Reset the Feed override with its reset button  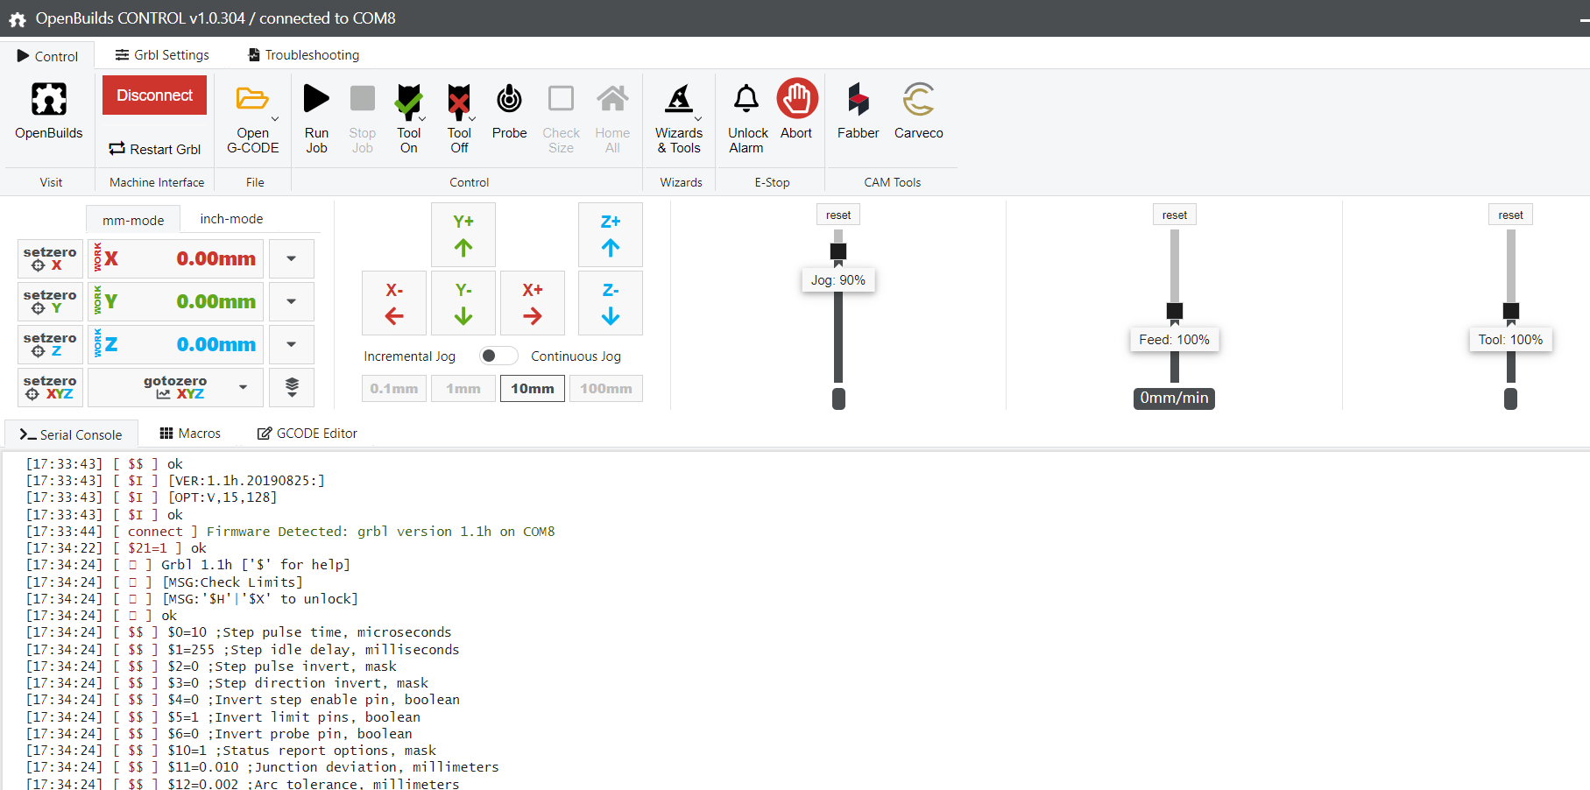[x=1175, y=215]
